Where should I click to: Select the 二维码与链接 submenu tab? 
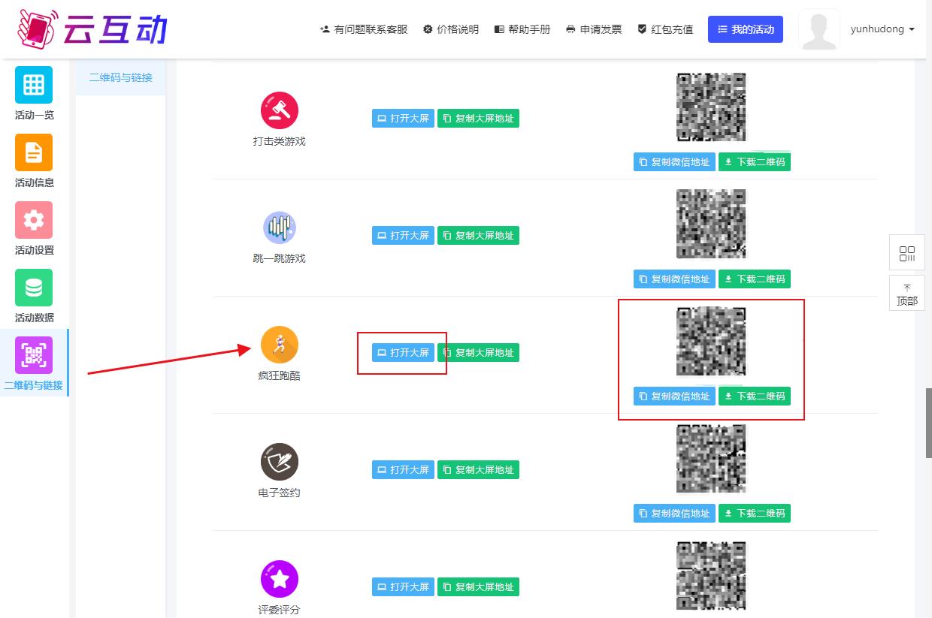coord(121,77)
